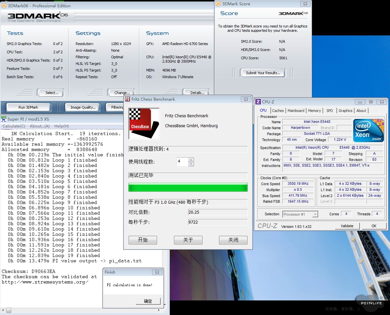Click the xtremesystems.org URL text
Image resolution: width=390 pixels, height=315 pixels.
click(x=45, y=282)
